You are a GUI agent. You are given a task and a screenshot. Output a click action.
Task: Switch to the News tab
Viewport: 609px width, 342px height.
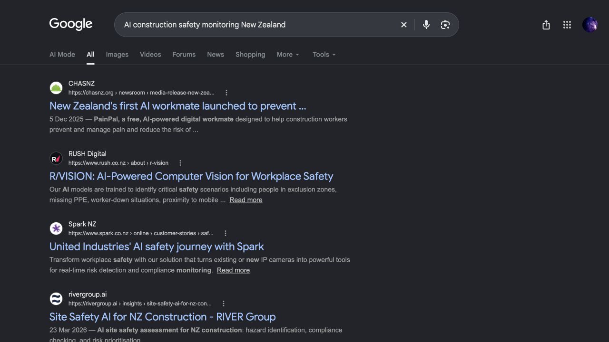tap(216, 55)
